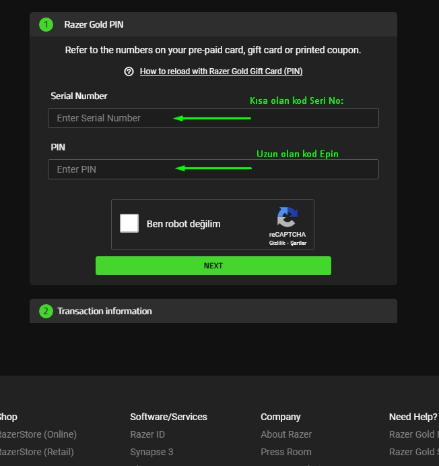Click the Razer Gold PIN section header
Viewport: 439px width, 466px height.
pos(213,24)
